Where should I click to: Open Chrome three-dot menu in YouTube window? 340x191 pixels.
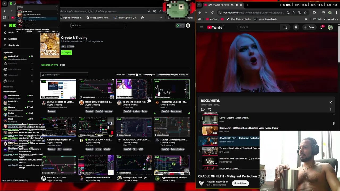(x=336, y=12)
